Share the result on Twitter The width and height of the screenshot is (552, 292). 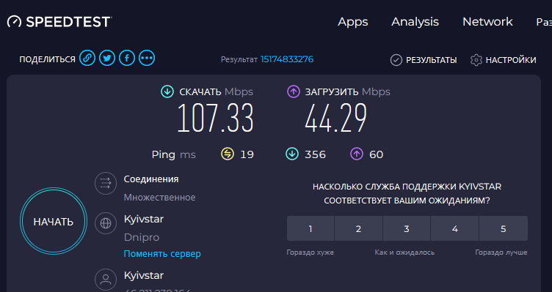click(x=107, y=58)
